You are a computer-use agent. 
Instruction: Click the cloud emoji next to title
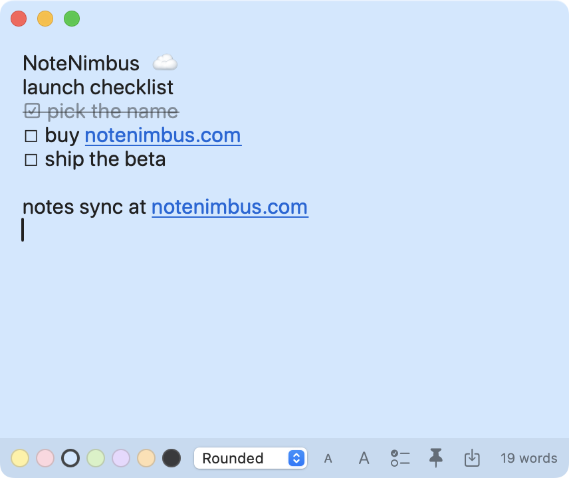point(165,62)
